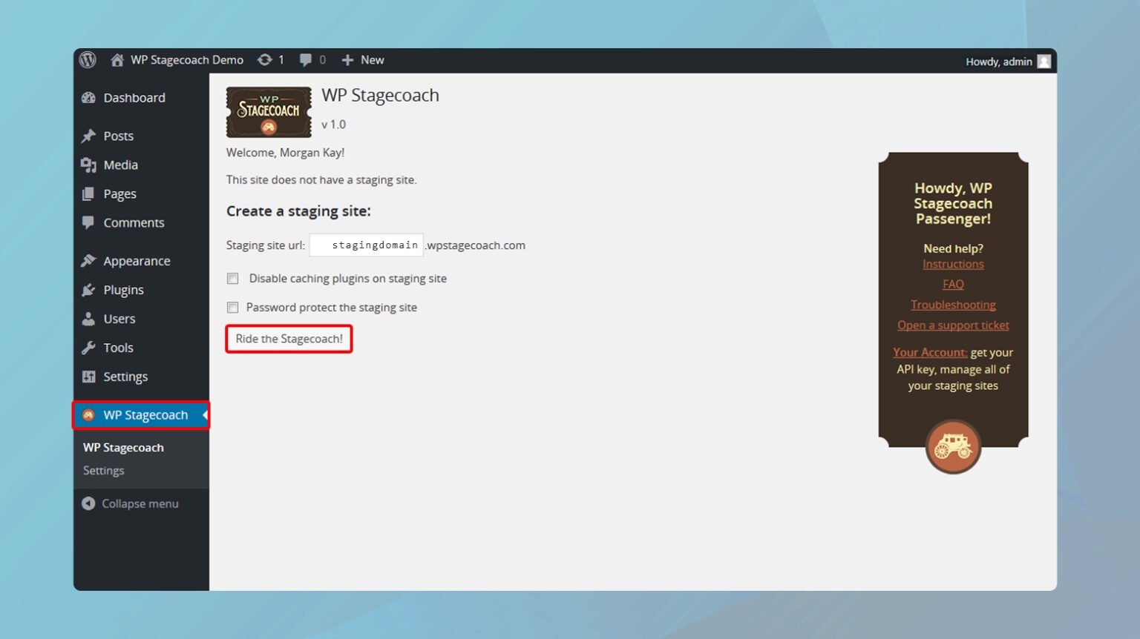
Task: Open comments via the speech bubble icon
Action: click(x=306, y=60)
